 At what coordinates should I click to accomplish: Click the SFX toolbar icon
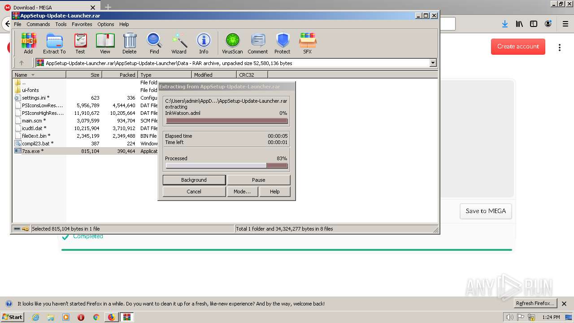coord(307,44)
